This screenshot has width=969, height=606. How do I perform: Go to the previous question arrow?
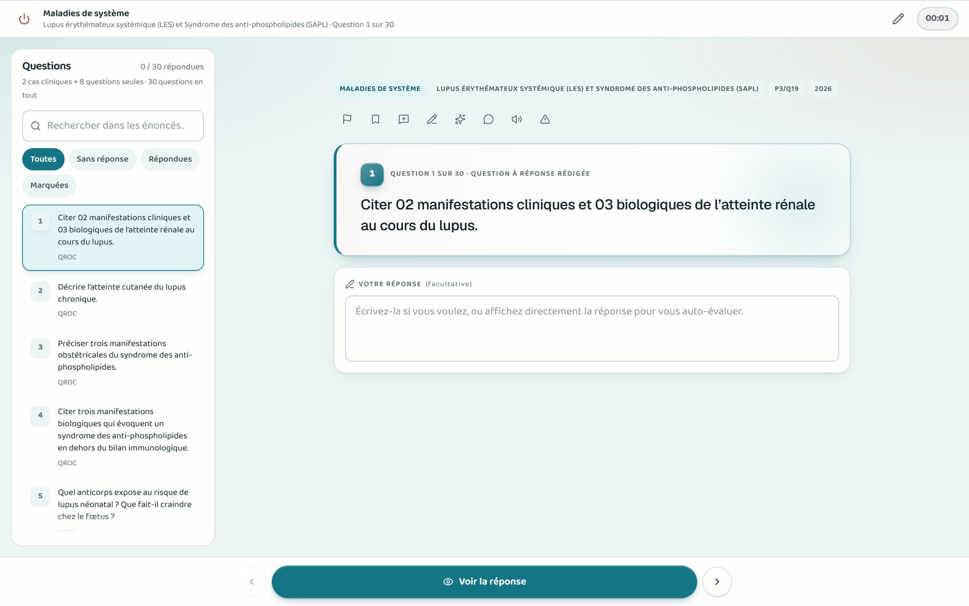(252, 582)
